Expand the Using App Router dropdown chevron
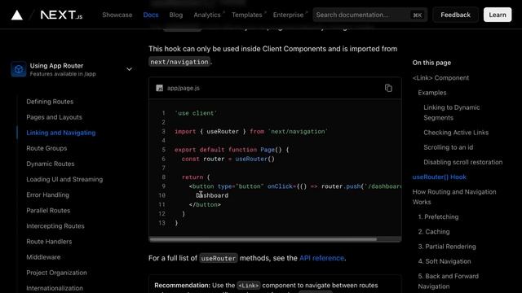This screenshot has width=522, height=293. (x=129, y=69)
